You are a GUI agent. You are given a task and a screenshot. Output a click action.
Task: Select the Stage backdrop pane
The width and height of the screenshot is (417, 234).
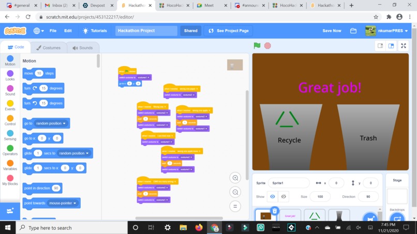click(397, 196)
